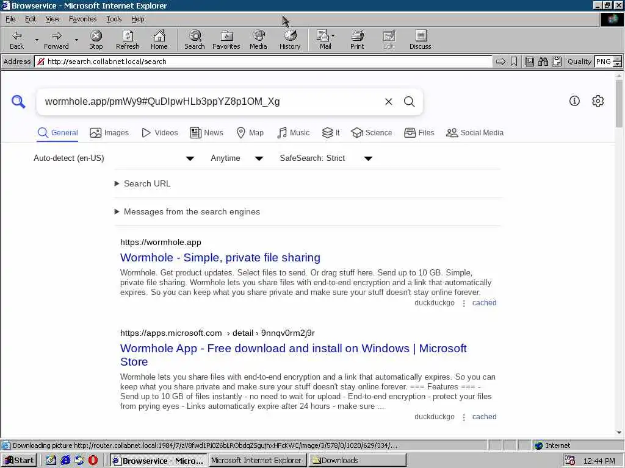The image size is (625, 468).
Task: Go to the Home page
Action: tap(159, 40)
